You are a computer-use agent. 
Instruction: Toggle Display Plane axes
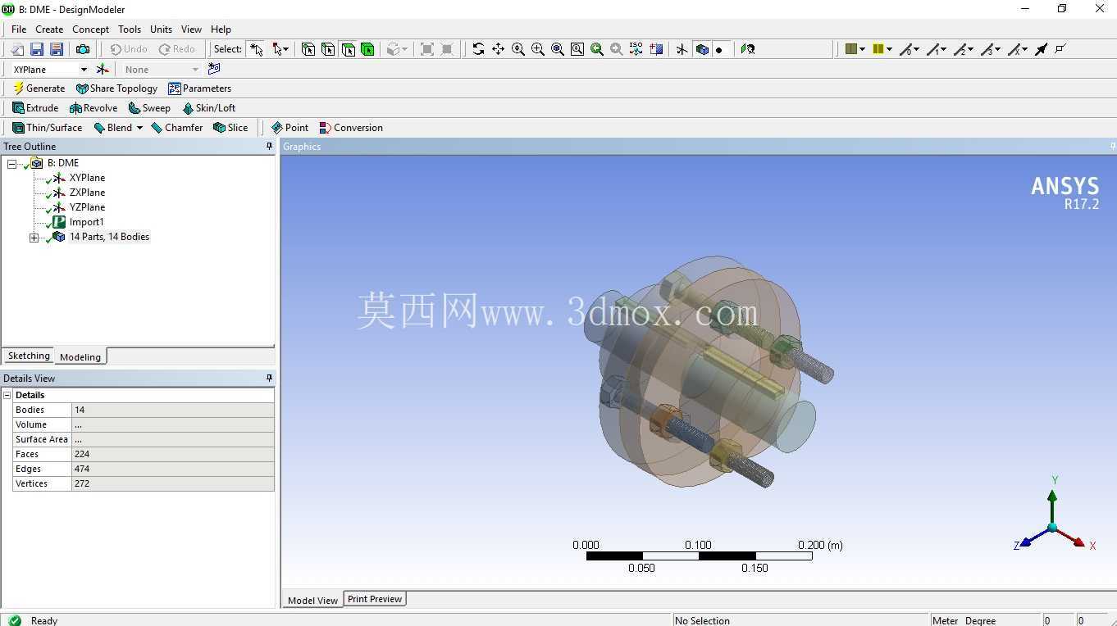point(682,49)
